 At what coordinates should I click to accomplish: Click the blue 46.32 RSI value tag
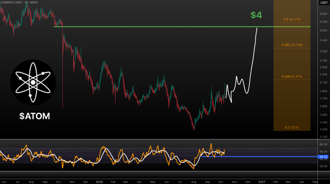click(x=323, y=157)
